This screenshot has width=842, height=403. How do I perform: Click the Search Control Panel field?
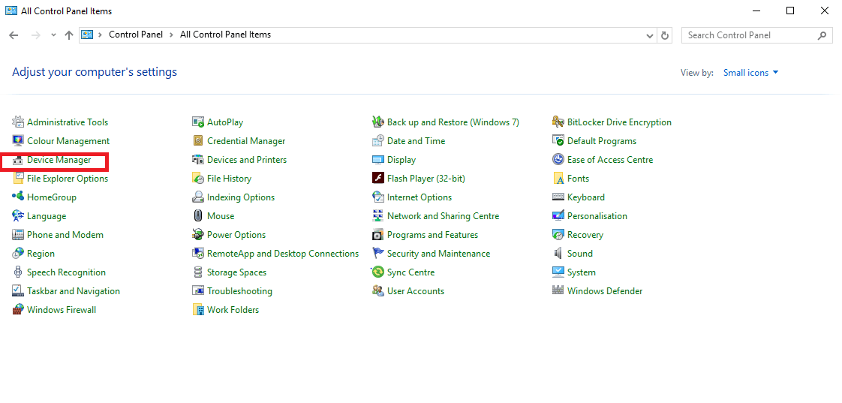pyautogui.click(x=747, y=35)
